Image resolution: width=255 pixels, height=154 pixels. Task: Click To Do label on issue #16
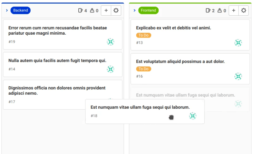click(x=143, y=69)
